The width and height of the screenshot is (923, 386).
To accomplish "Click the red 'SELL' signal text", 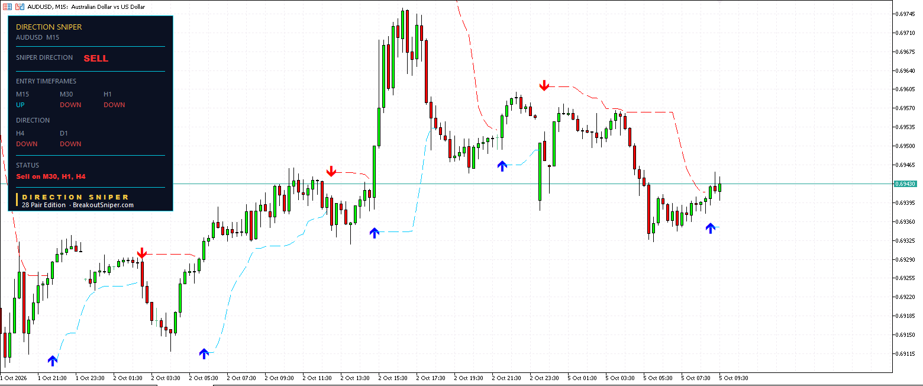I will pyautogui.click(x=96, y=59).
